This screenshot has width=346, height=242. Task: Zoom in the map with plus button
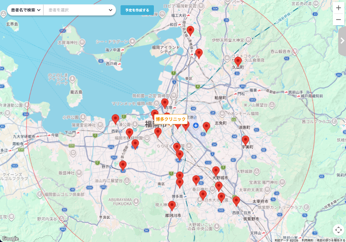point(338,8)
